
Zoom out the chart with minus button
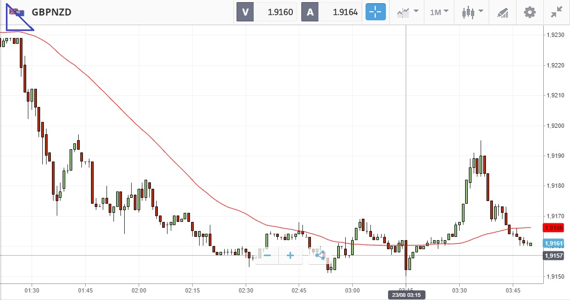pos(267,256)
